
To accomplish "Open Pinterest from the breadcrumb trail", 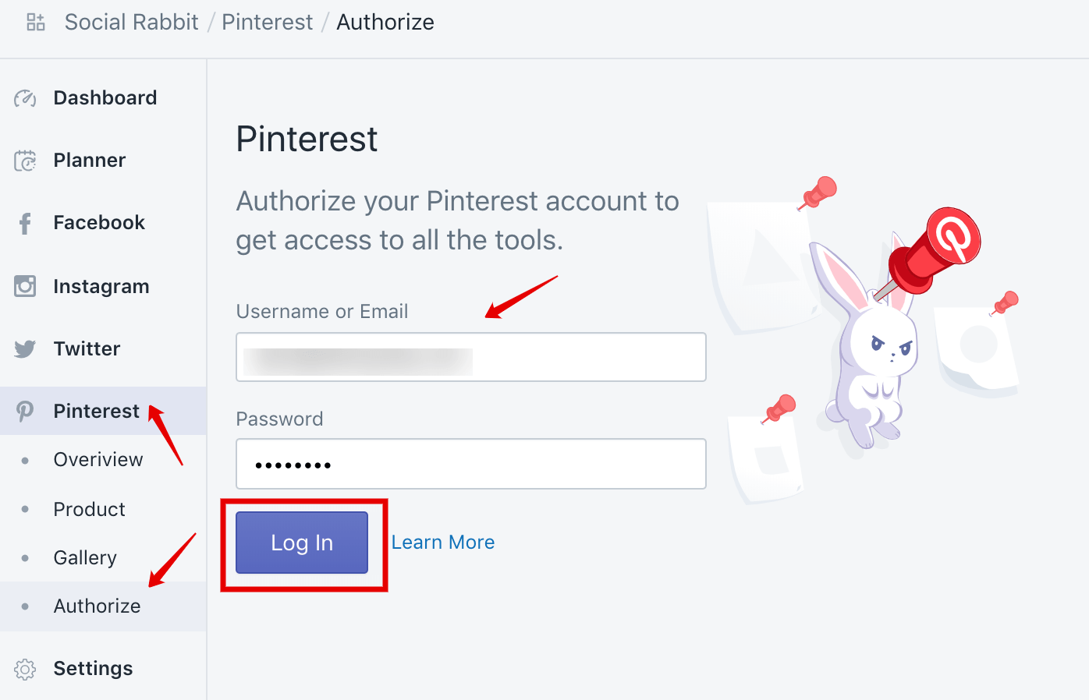I will pos(267,22).
